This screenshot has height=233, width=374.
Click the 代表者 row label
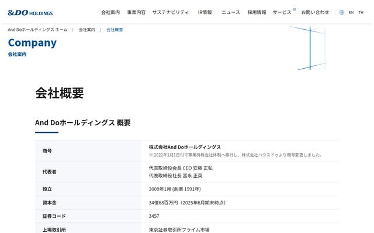(x=49, y=172)
